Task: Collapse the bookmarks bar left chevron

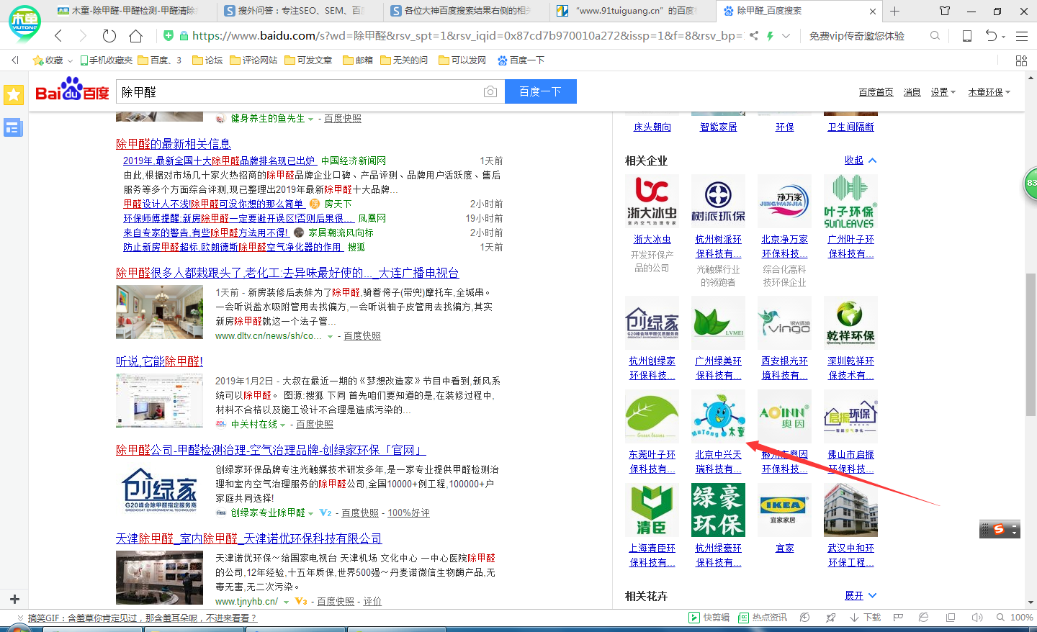Action: click(x=14, y=60)
